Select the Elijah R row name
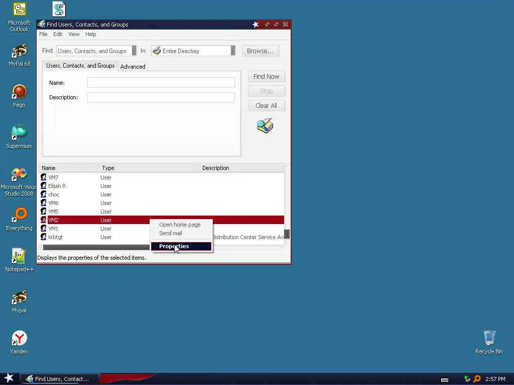 (x=57, y=186)
